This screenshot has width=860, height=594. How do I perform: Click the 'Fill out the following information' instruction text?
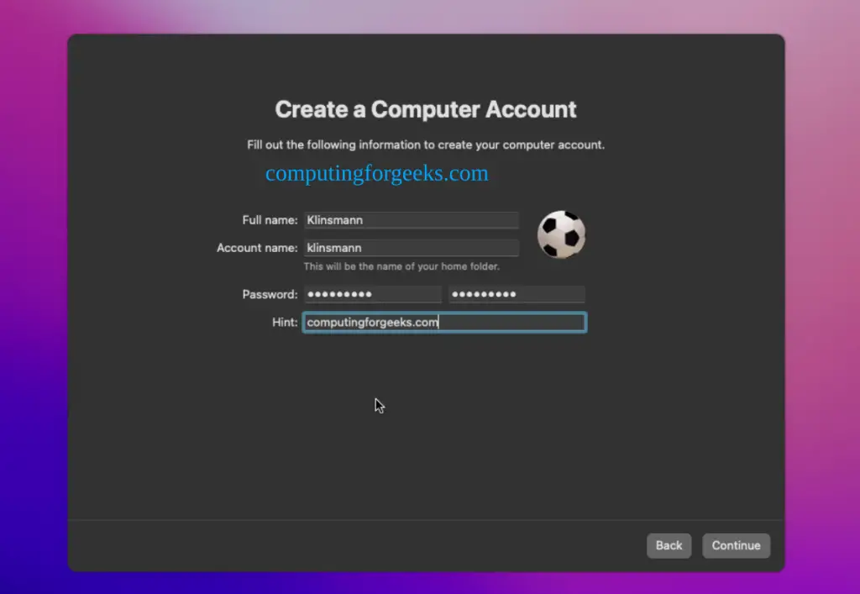pos(426,145)
